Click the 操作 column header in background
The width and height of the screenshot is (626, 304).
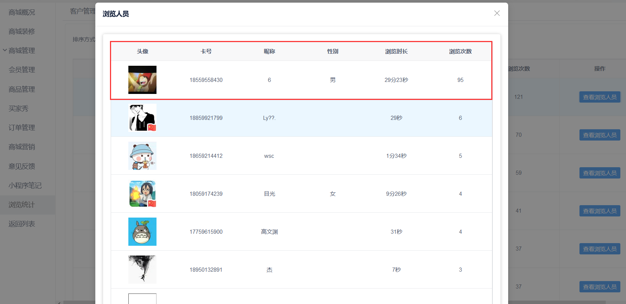pos(600,69)
